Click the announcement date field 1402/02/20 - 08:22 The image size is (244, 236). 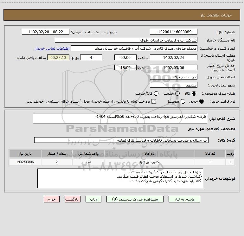(x=46, y=32)
